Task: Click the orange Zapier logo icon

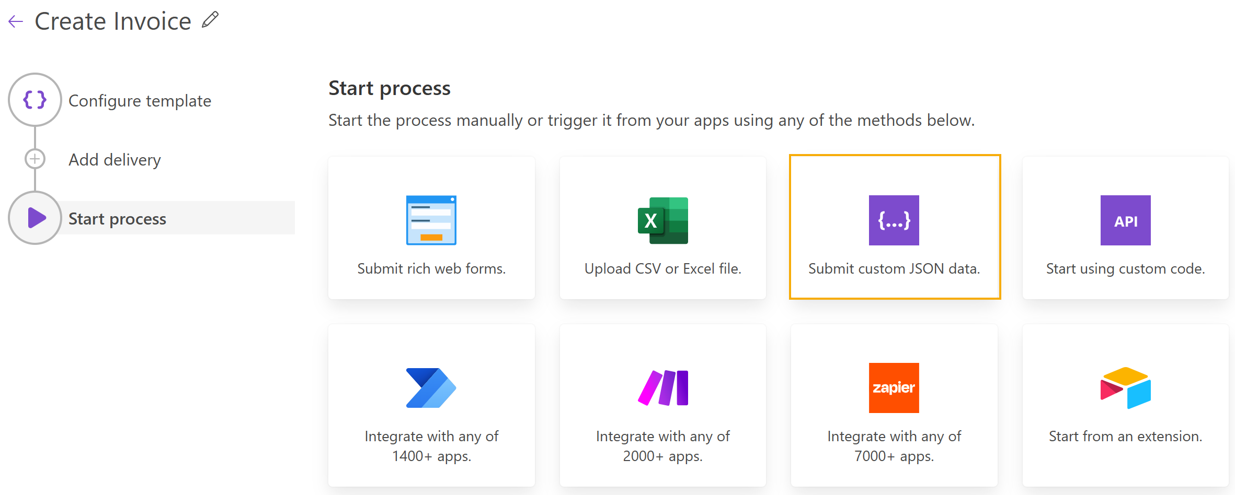Action: click(x=894, y=388)
